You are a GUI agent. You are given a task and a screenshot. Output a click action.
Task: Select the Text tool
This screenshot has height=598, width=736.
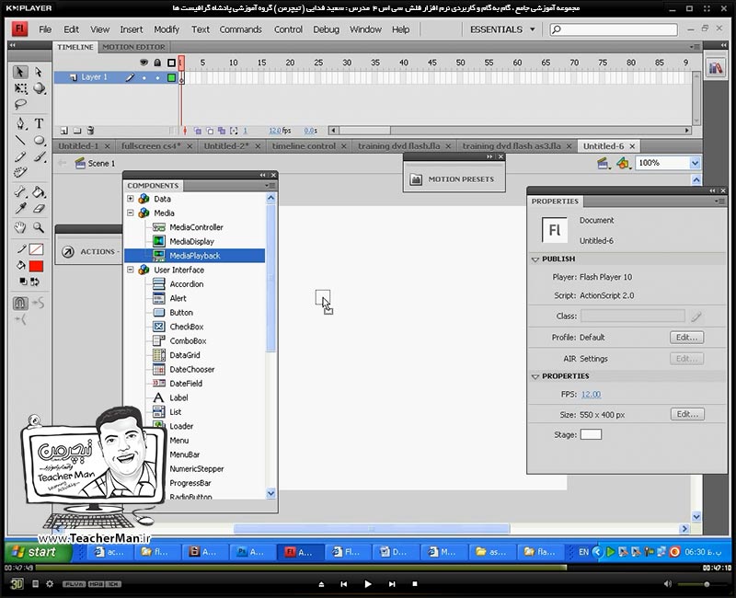pos(39,123)
